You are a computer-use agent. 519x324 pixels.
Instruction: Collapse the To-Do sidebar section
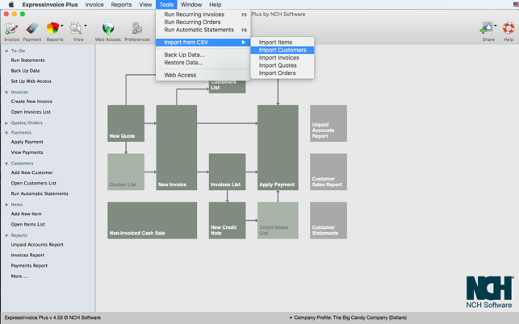pyautogui.click(x=6, y=51)
